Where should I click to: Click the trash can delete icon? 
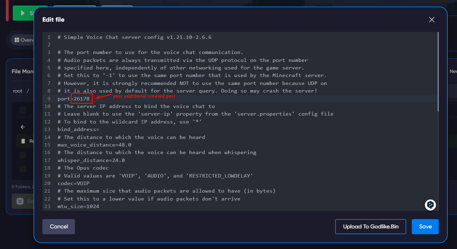tap(23, 141)
